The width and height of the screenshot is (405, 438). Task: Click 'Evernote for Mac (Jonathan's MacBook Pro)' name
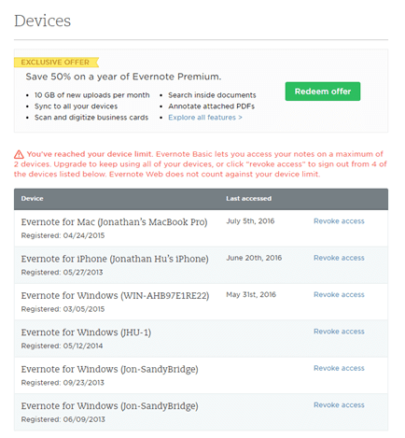114,222
